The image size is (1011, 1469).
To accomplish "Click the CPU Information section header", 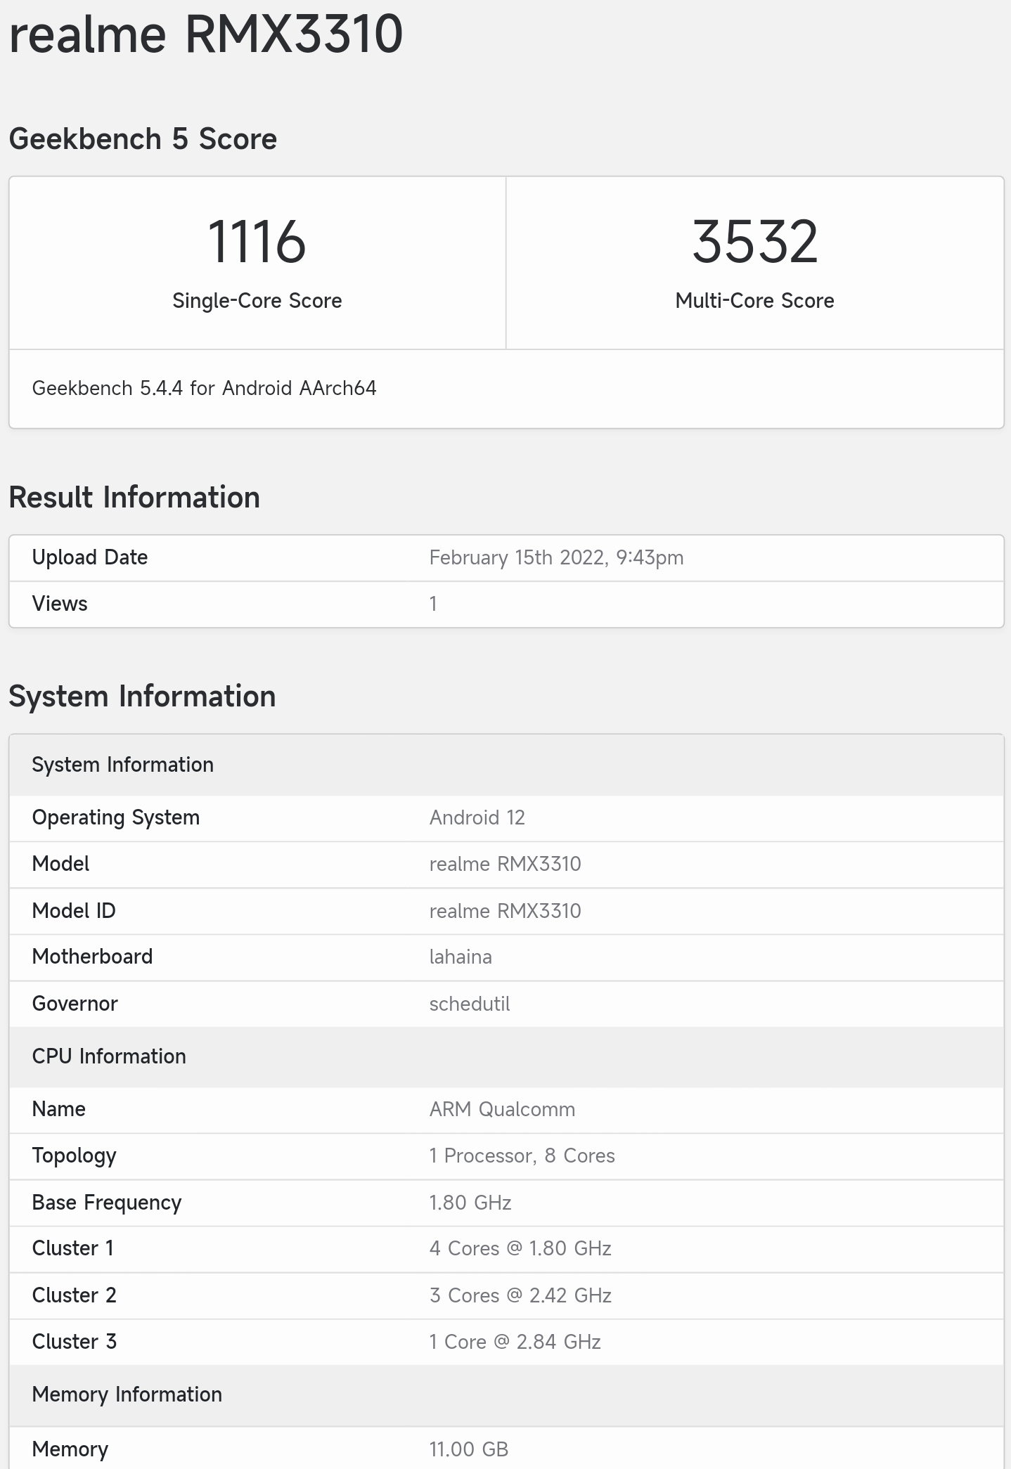I will click(109, 1056).
